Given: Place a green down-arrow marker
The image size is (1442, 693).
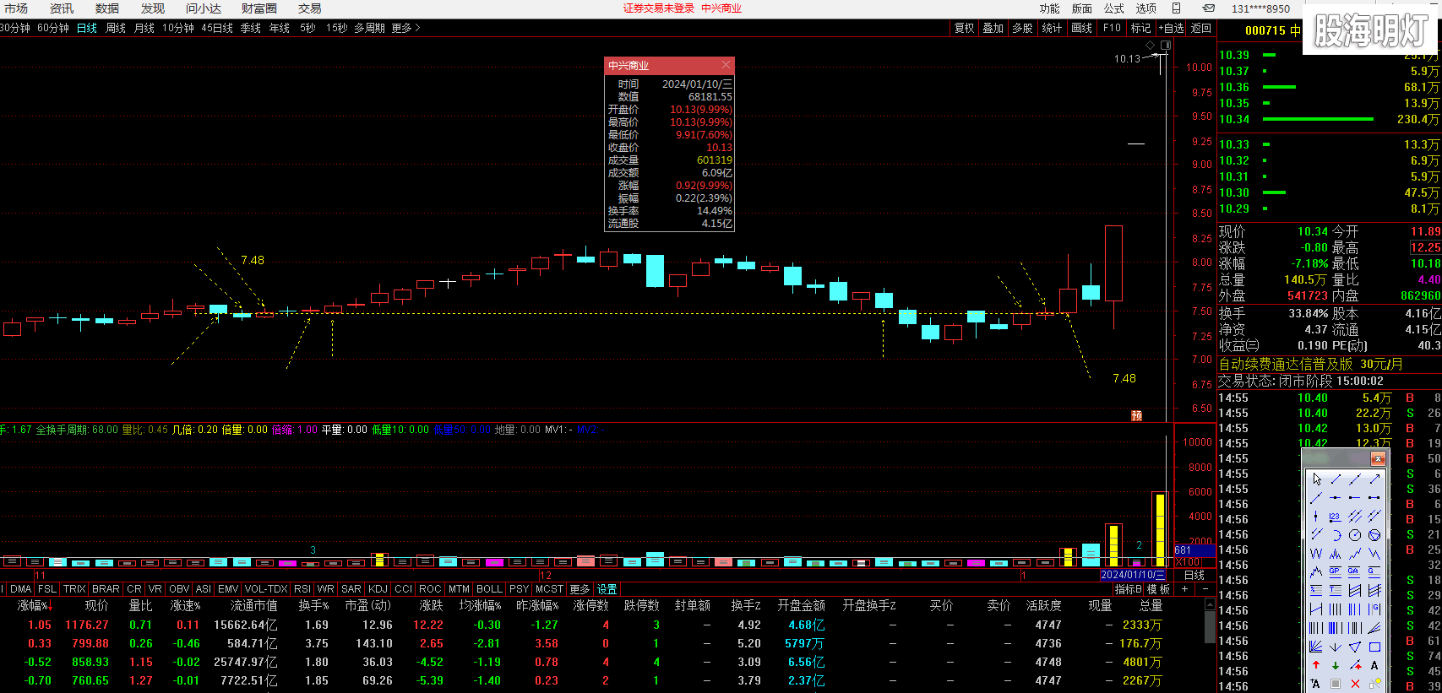Looking at the screenshot, I should point(1336,665).
